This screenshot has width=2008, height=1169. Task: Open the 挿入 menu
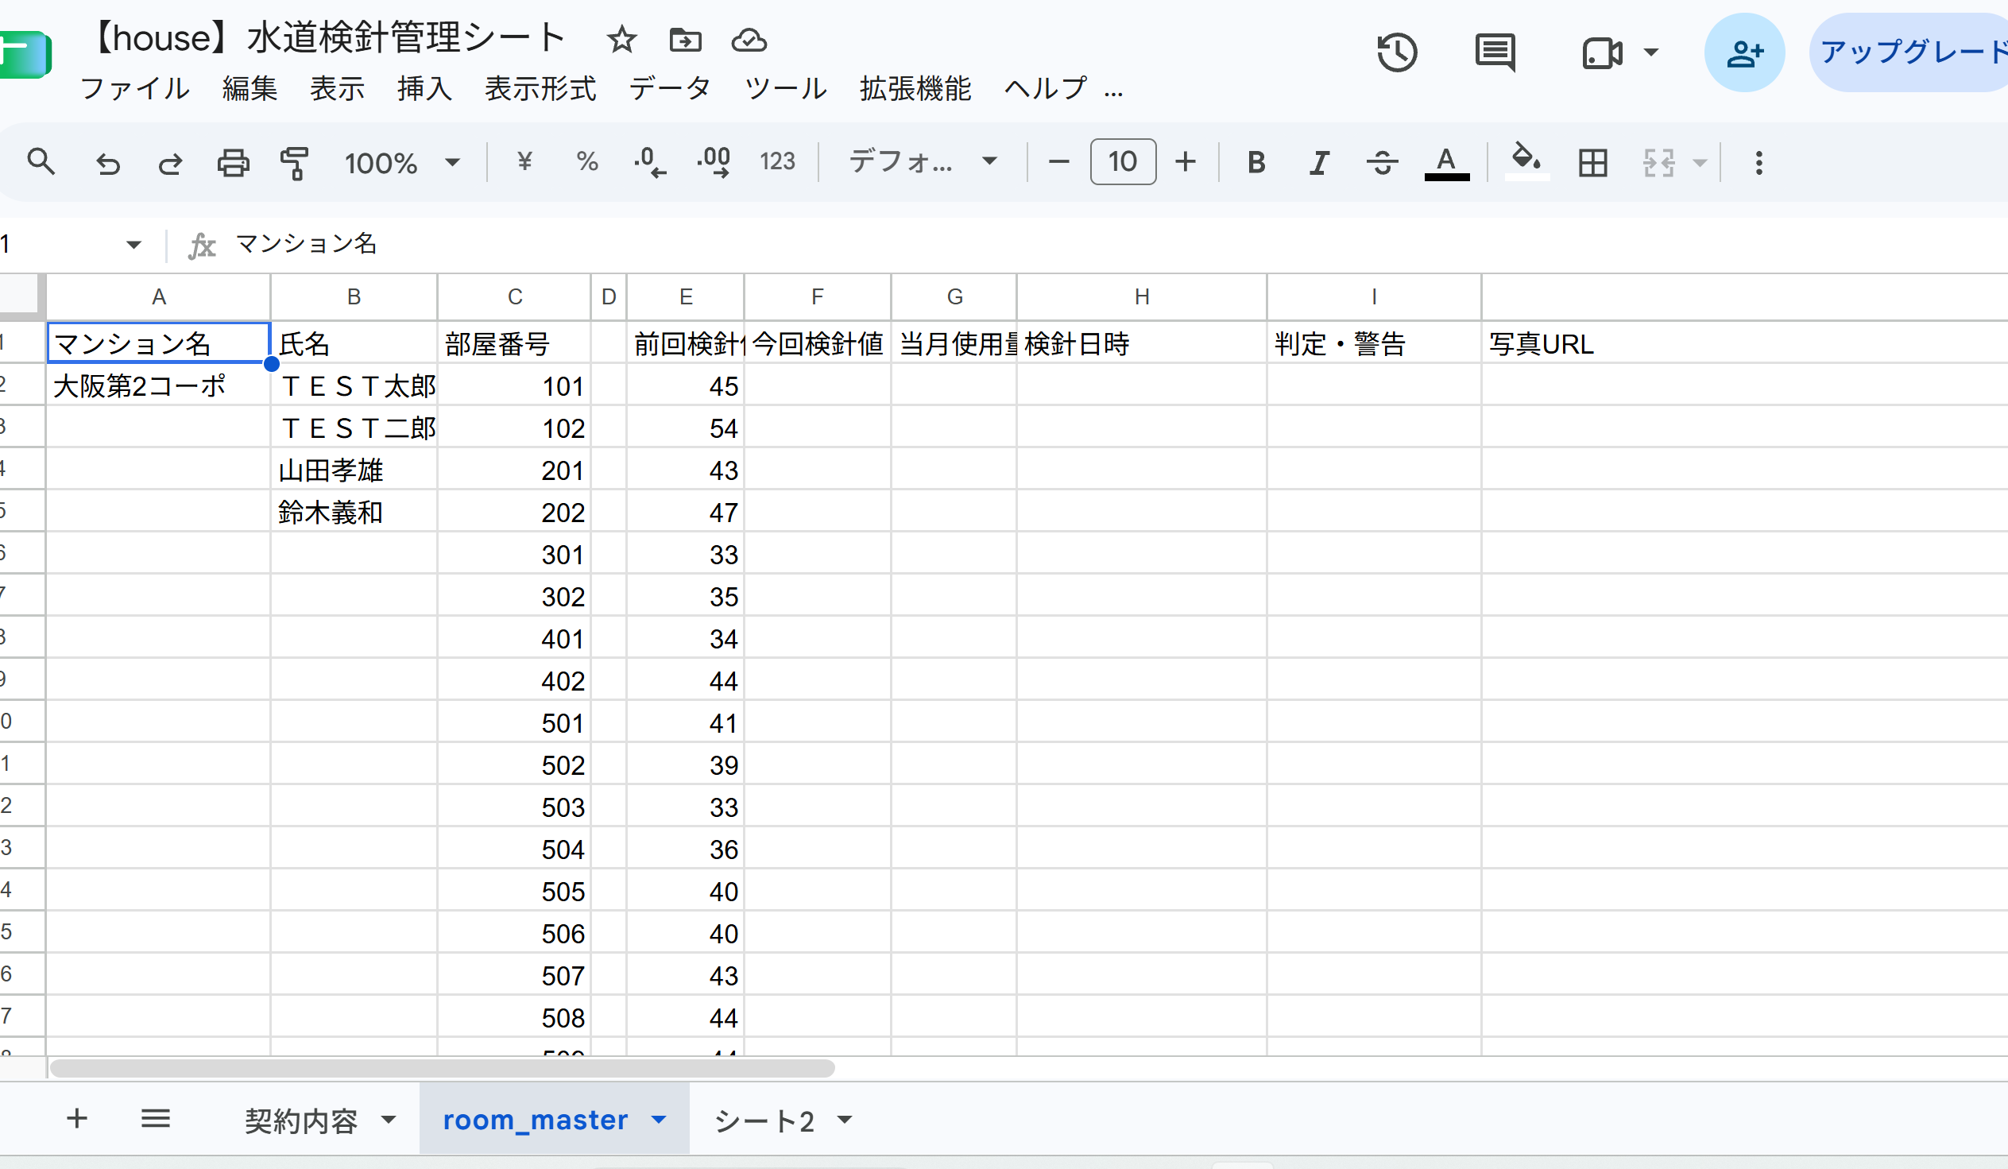click(424, 88)
